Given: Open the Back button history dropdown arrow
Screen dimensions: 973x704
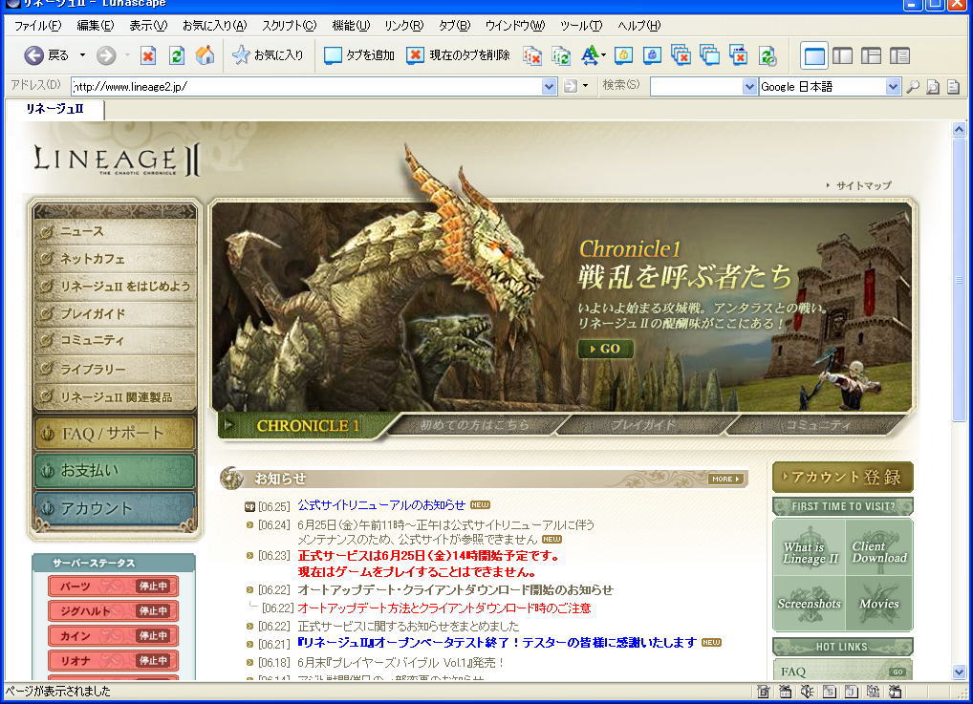Looking at the screenshot, I should [82, 55].
